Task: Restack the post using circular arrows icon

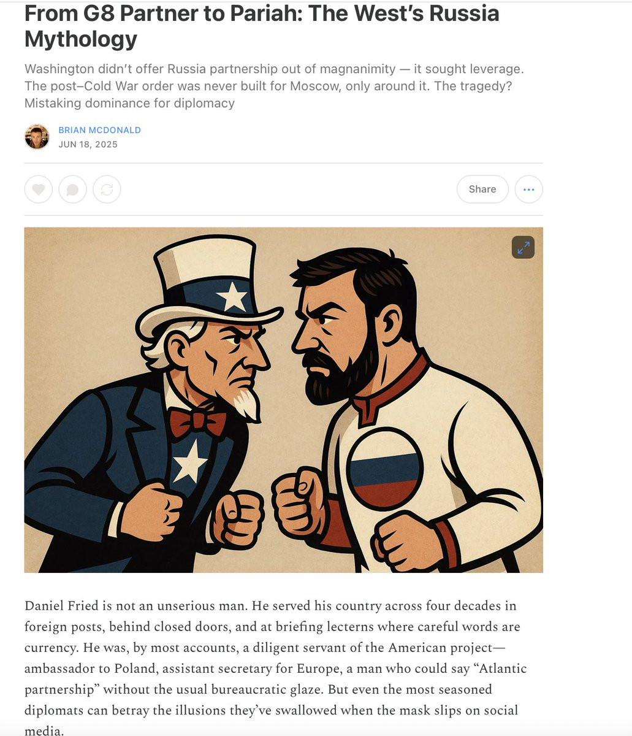Action: [107, 190]
